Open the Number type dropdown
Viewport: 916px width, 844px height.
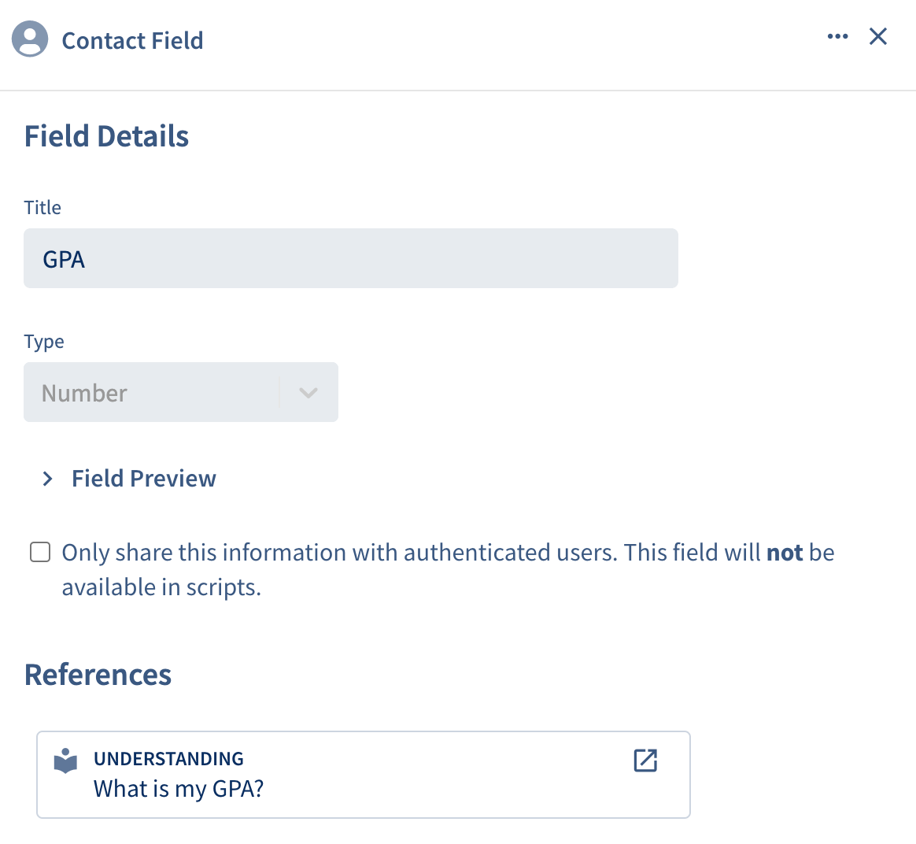180,392
